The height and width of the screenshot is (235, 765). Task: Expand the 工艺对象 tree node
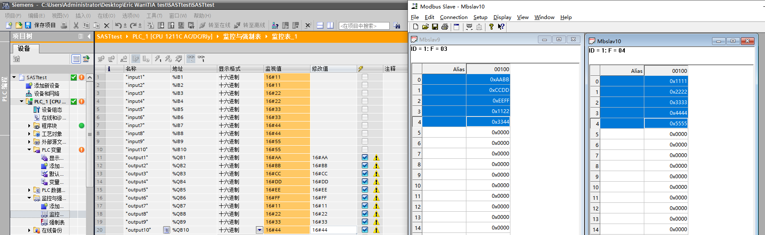click(x=29, y=134)
